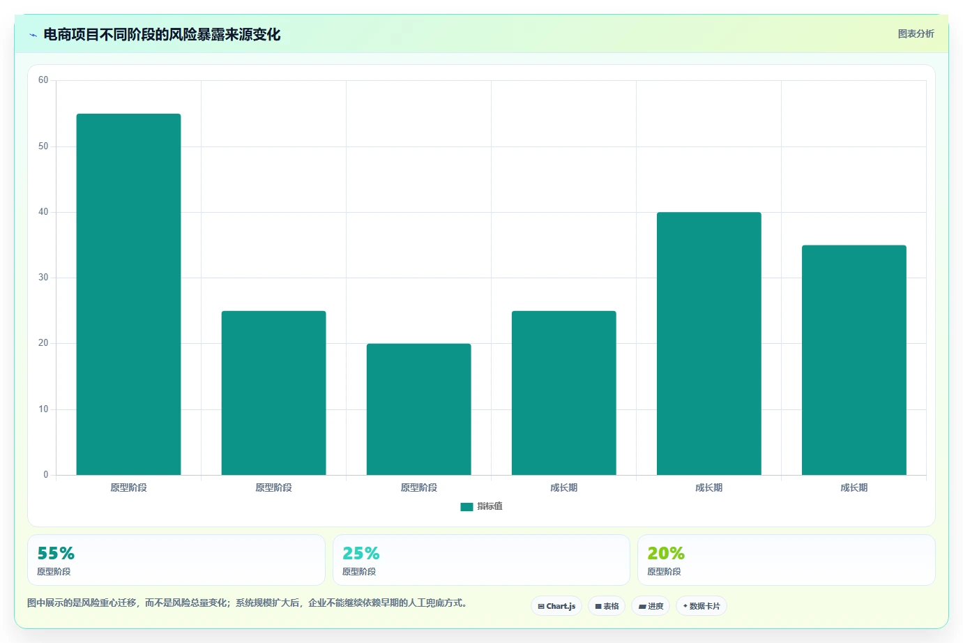
Task: Click the 原型阶段 axis label under the 20 bar
Action: point(418,487)
